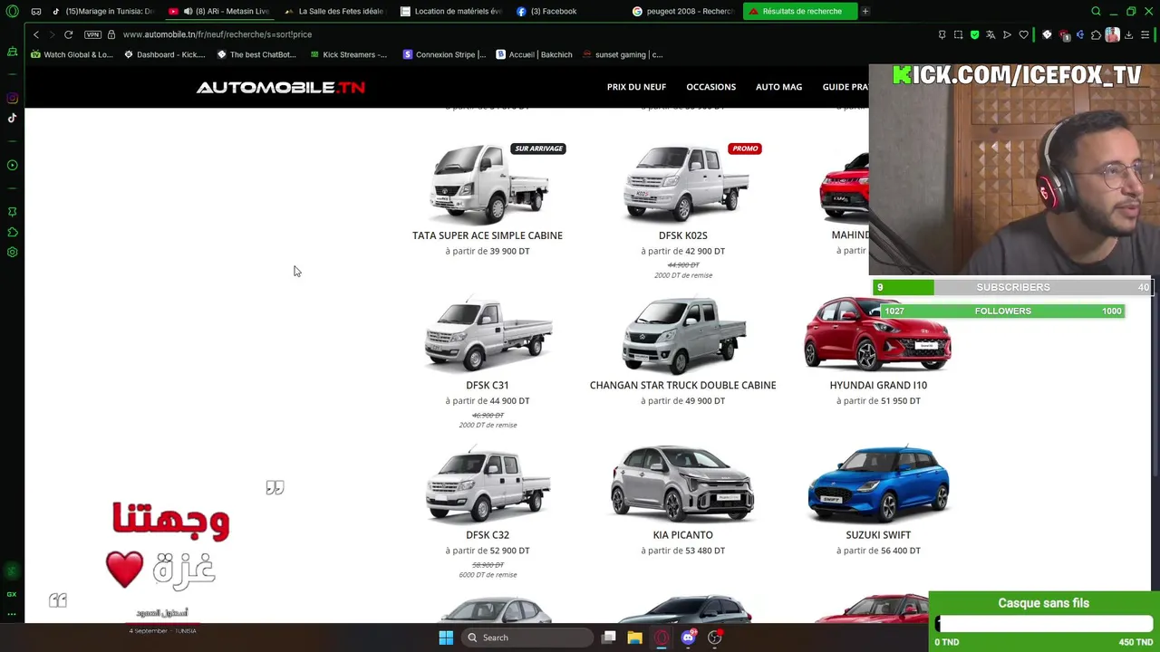This screenshot has width=1160, height=652.
Task: Click the padlock site security icon
Action: coord(111,34)
